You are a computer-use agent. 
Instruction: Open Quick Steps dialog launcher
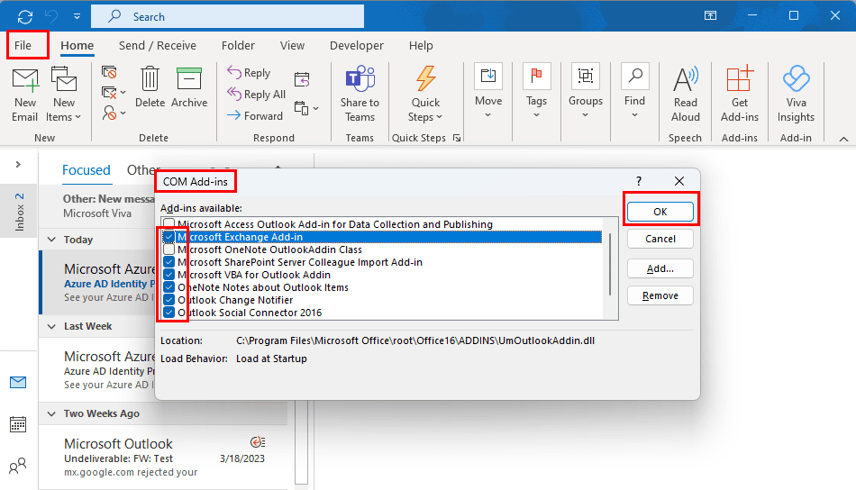(x=457, y=138)
